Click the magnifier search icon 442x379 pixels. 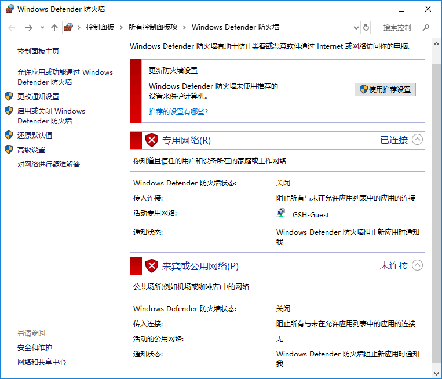coord(426,28)
